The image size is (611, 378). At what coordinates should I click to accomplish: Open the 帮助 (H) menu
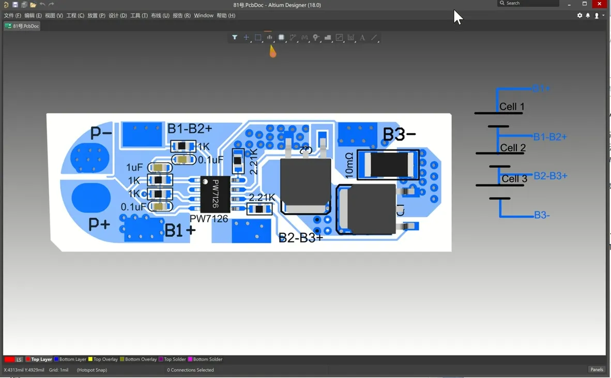(x=226, y=16)
